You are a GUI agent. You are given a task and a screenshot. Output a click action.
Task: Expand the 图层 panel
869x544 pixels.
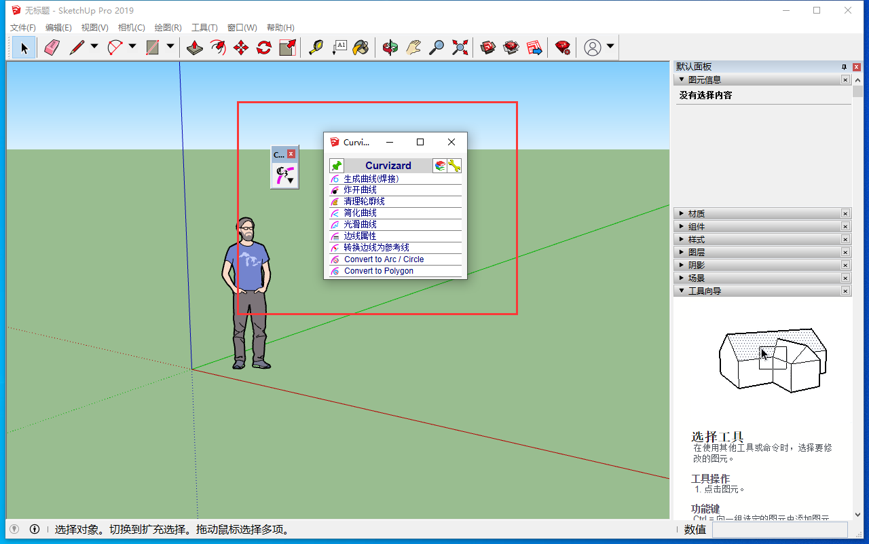[697, 253]
